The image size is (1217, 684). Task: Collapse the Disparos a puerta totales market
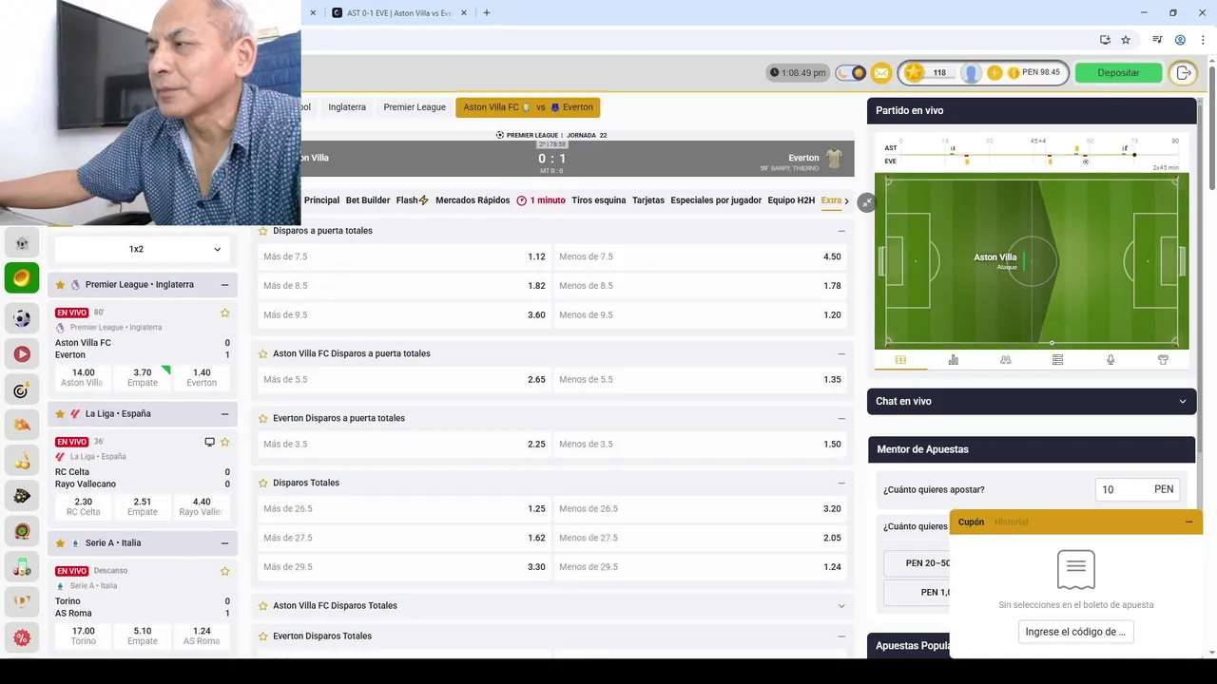[841, 231]
